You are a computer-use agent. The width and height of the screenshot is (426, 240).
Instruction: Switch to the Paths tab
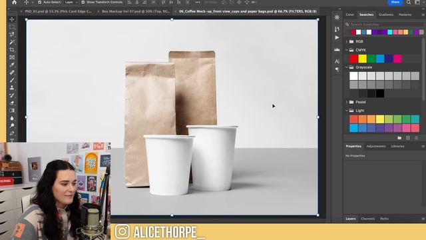pyautogui.click(x=384, y=219)
